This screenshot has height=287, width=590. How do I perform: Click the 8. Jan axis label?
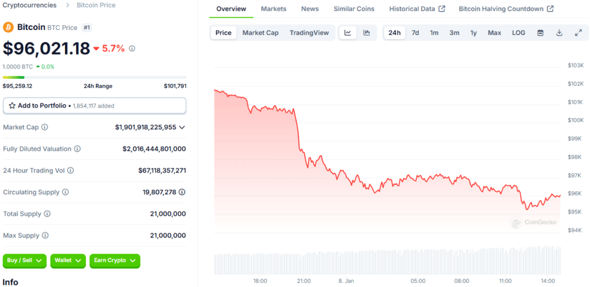[x=346, y=281]
